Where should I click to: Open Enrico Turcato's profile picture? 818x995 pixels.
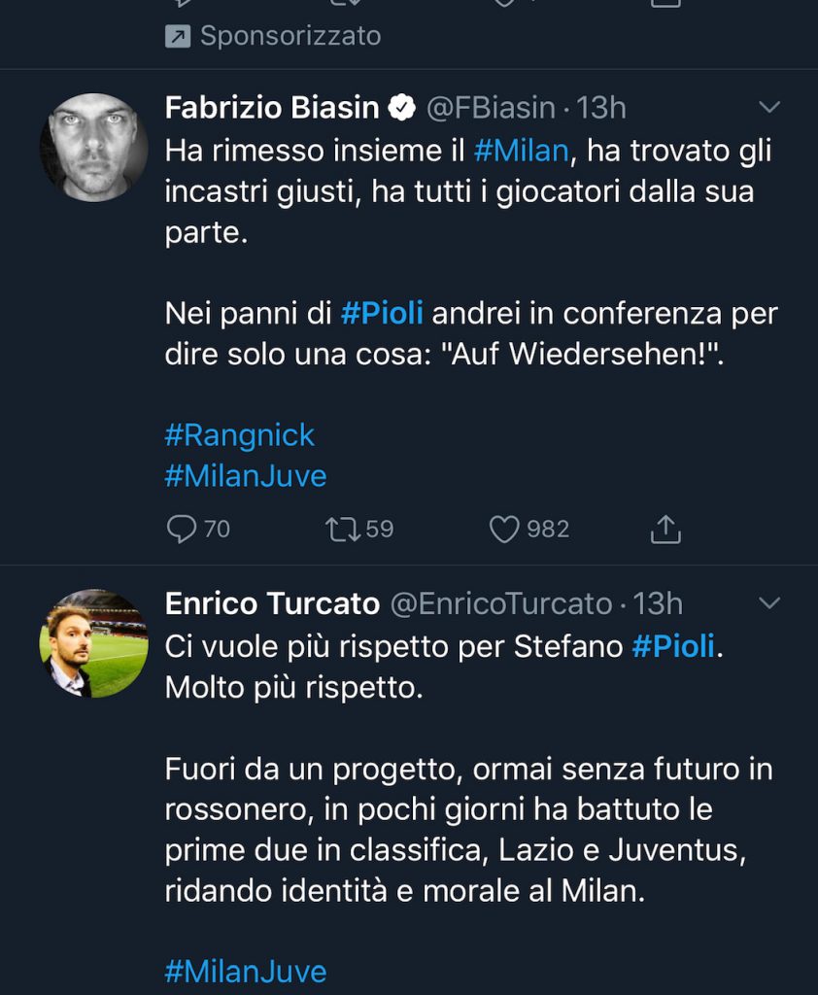click(x=94, y=643)
